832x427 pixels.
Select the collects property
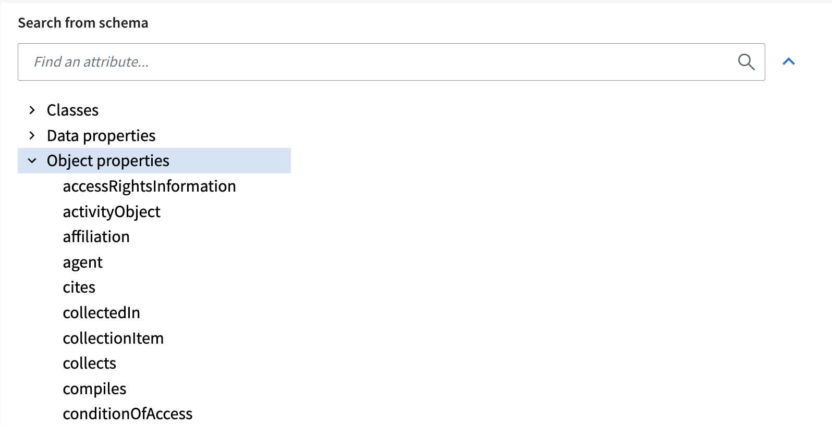(90, 363)
